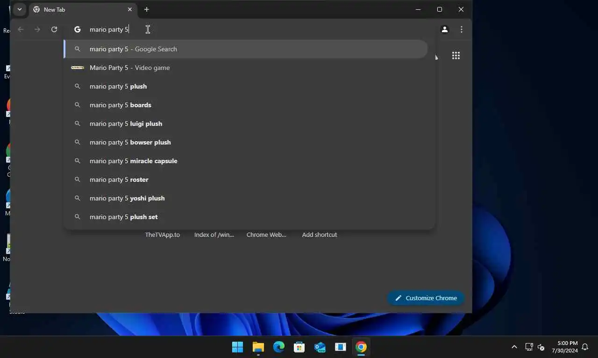Click Add shortcut

(x=320, y=234)
